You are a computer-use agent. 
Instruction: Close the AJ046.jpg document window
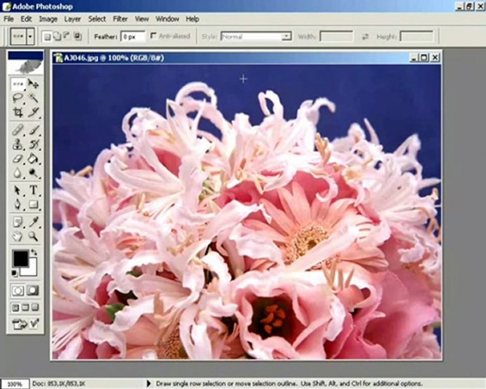tap(435, 58)
